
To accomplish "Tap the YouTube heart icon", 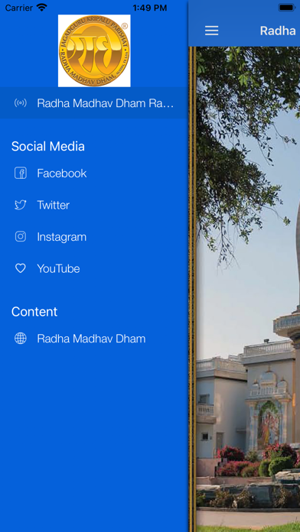I will click(21, 268).
